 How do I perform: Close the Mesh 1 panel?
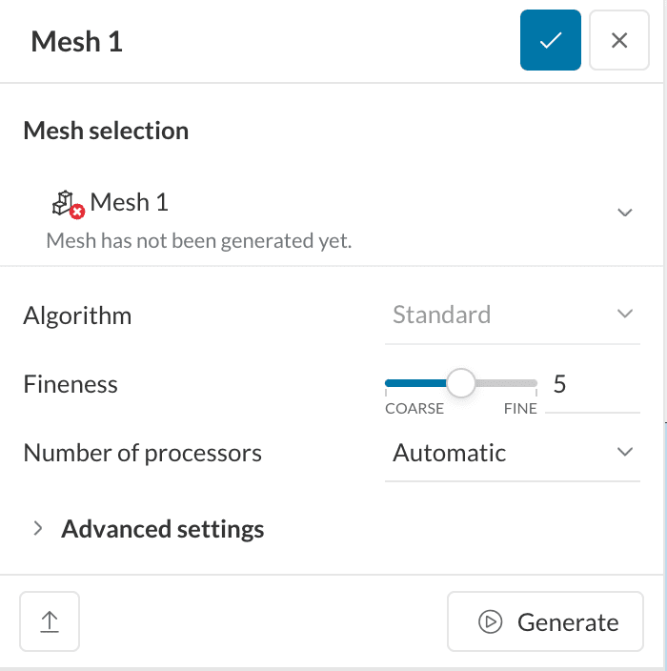point(619,40)
